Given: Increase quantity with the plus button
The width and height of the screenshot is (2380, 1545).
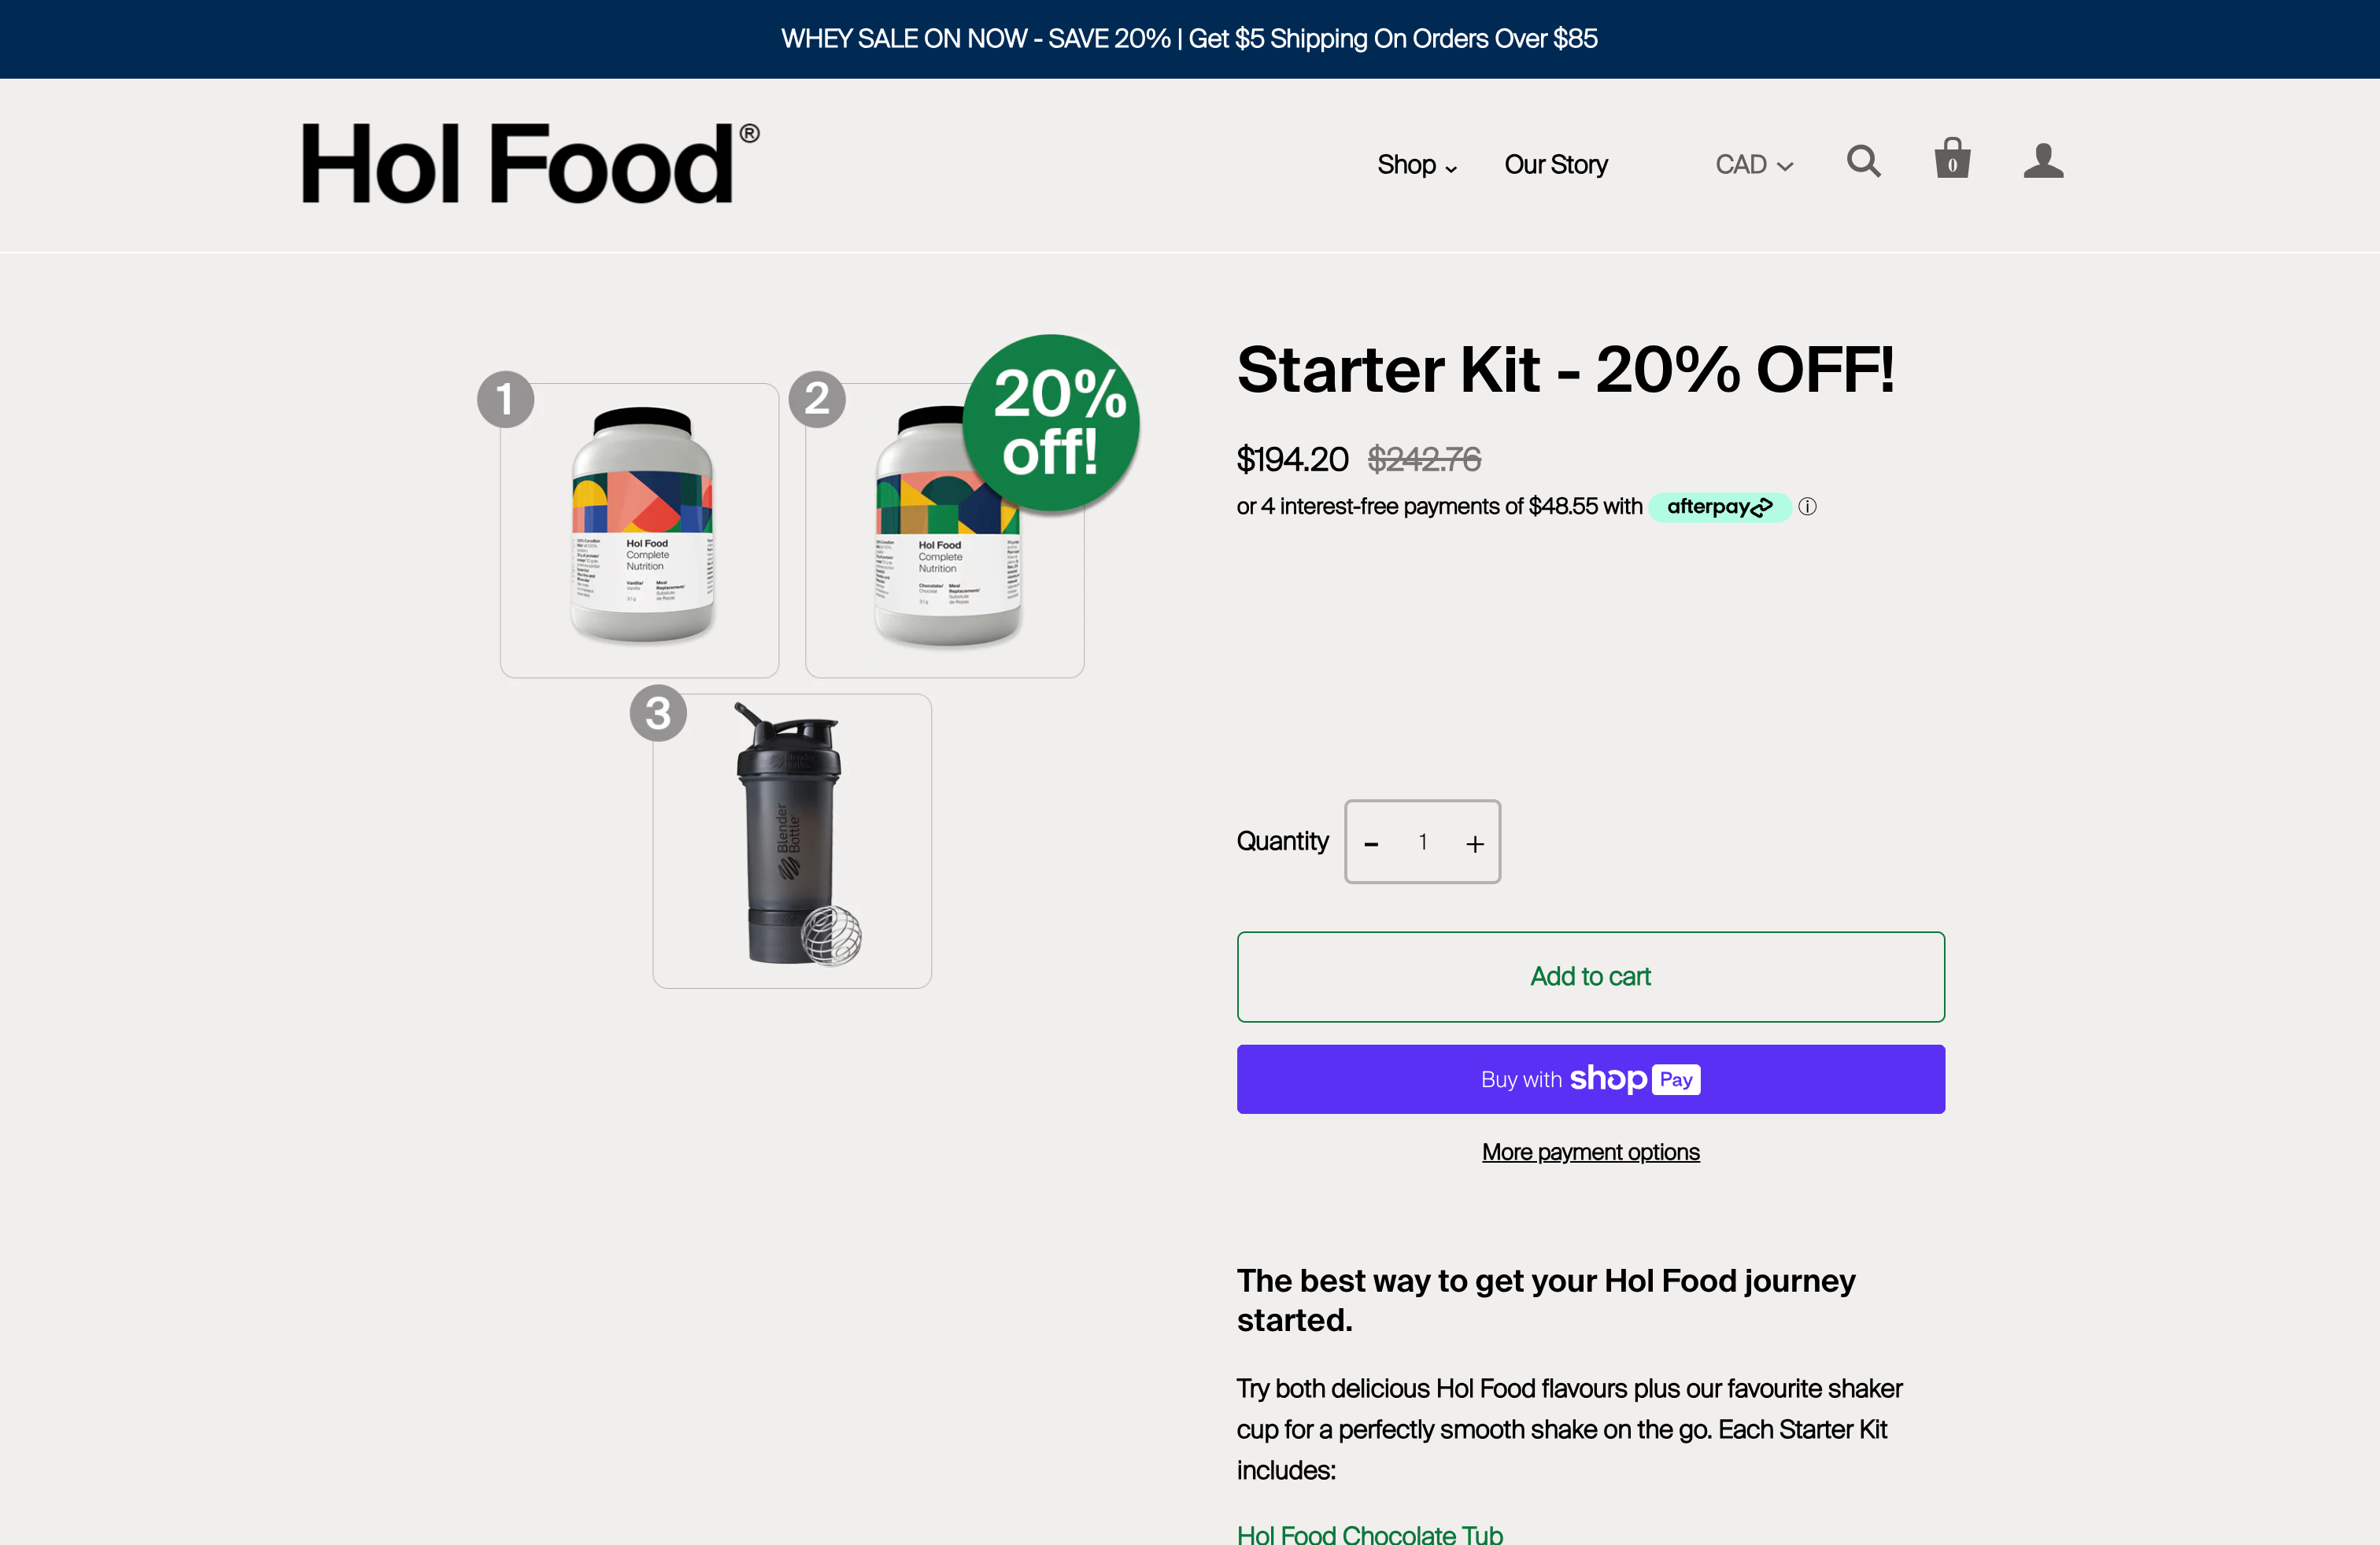Looking at the screenshot, I should click(1474, 843).
